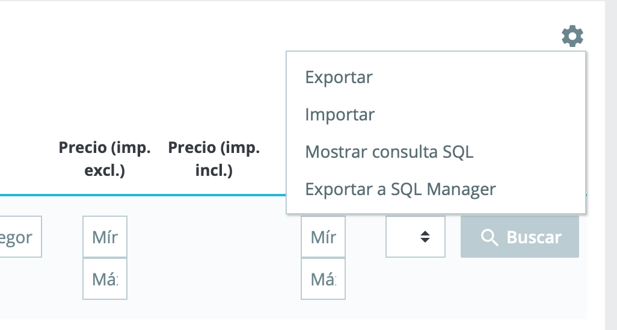617x330 pixels.
Task: Open the empty filter select dropdown
Action: 416,237
